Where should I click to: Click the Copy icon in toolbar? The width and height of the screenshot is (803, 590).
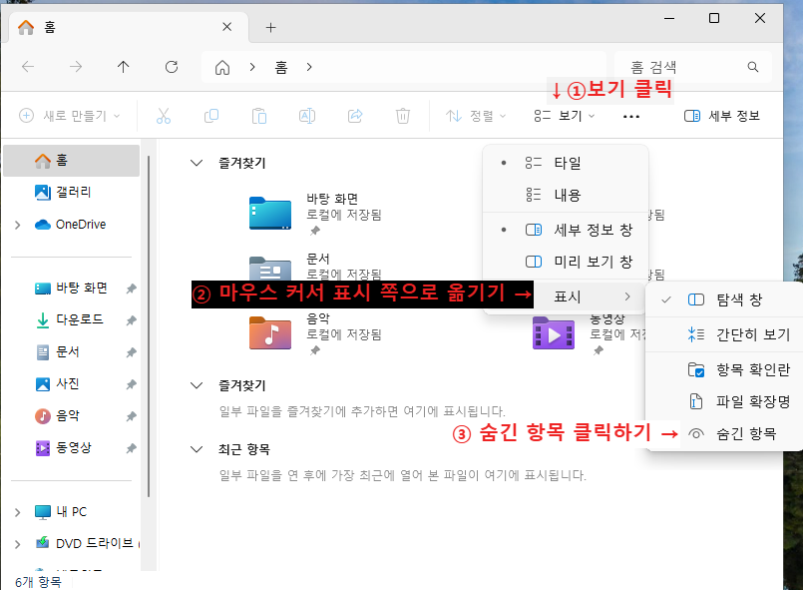tap(211, 116)
